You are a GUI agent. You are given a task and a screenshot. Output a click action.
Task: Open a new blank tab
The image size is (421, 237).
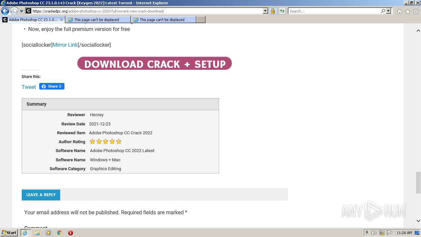point(201,20)
